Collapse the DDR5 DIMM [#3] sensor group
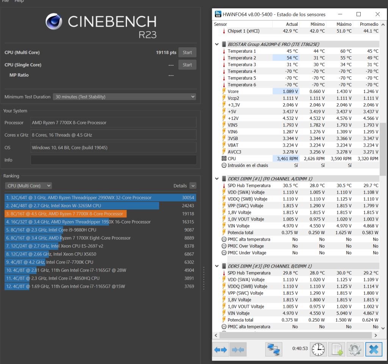Screen dimensions: 388x364 pyautogui.click(x=217, y=266)
